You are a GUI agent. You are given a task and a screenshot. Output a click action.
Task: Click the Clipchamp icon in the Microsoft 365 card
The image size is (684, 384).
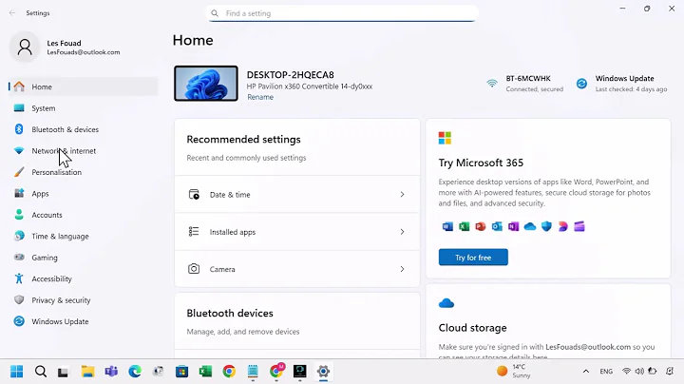[x=579, y=226]
